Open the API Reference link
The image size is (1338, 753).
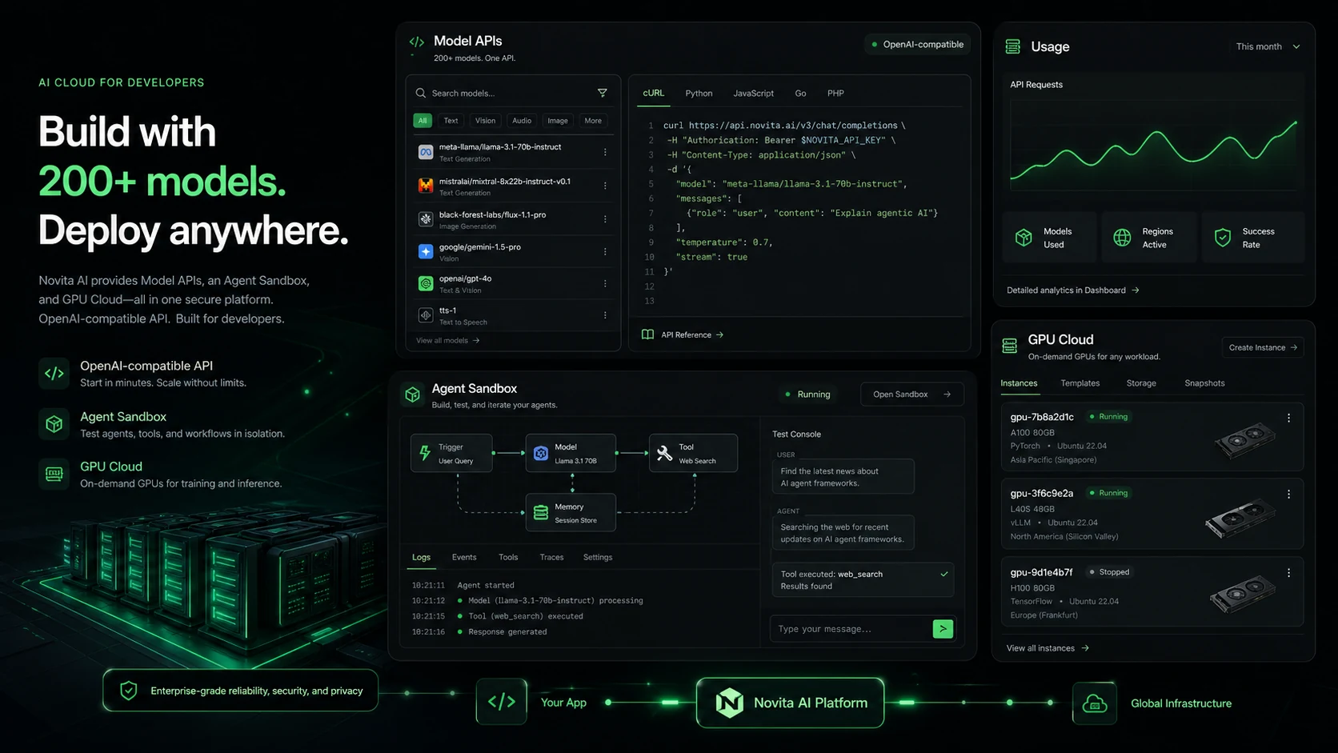pyautogui.click(x=692, y=334)
